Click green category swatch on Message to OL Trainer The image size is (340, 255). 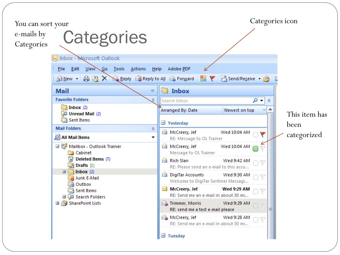pyautogui.click(x=256, y=149)
